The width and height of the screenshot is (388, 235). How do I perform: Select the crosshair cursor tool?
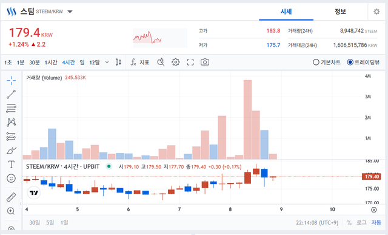pyautogui.click(x=11, y=80)
